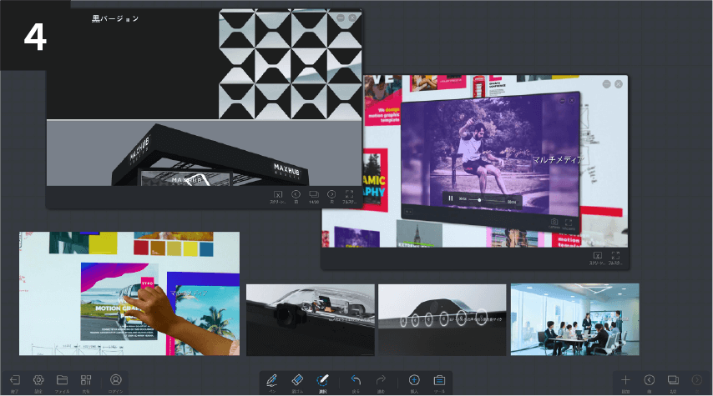Click the Exit (終了) button
This screenshot has width=713, height=396.
14,381
